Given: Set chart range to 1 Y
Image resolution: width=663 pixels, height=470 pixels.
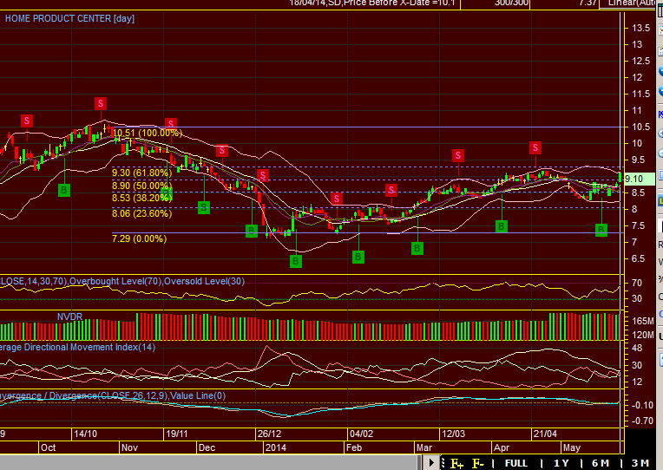Looking at the screenshot, I should point(561,463).
